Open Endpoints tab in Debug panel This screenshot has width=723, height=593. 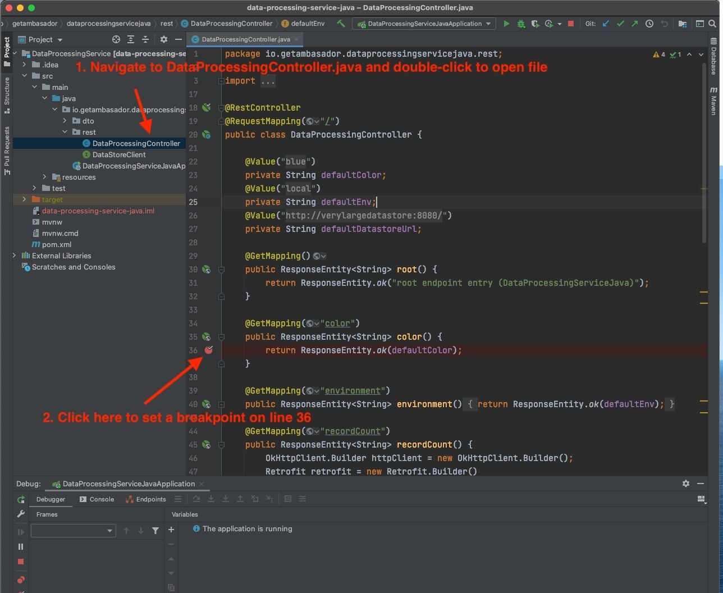click(145, 499)
